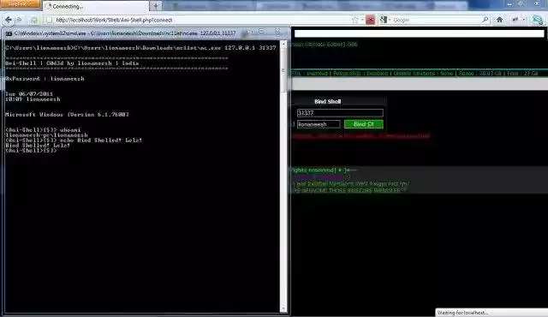Expand the search engine dropdown arrow
The height and width of the screenshot is (317, 548).
tap(390, 20)
